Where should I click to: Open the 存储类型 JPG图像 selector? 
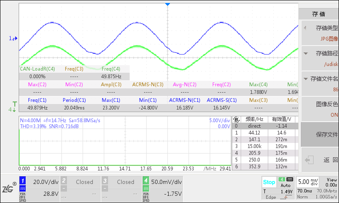(x=320, y=33)
